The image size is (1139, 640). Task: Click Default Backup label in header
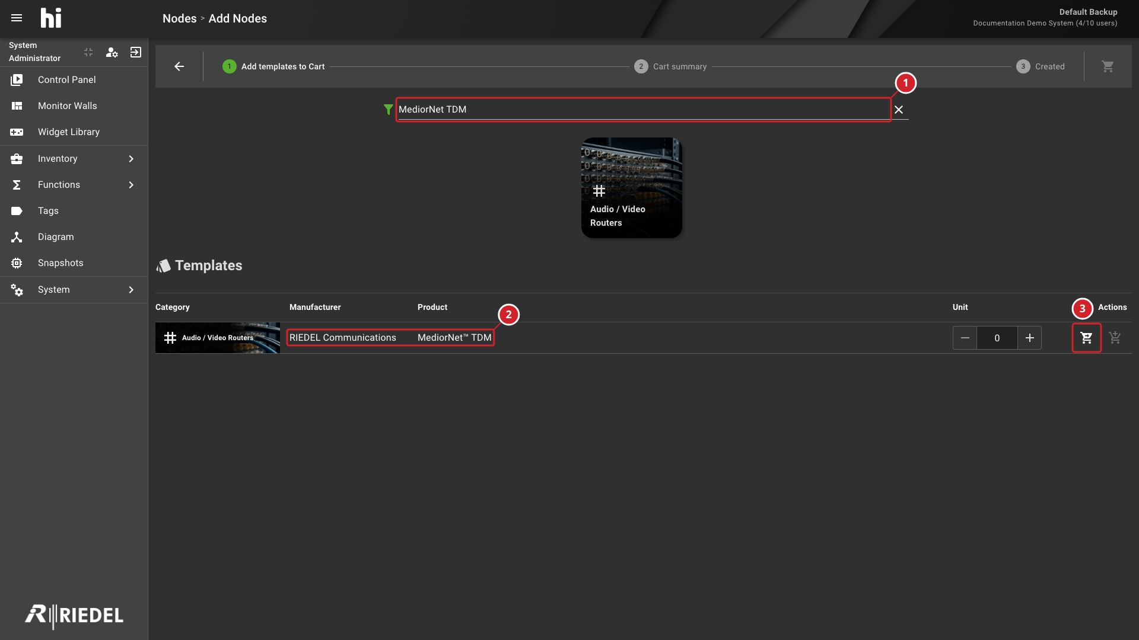pyautogui.click(x=1088, y=12)
